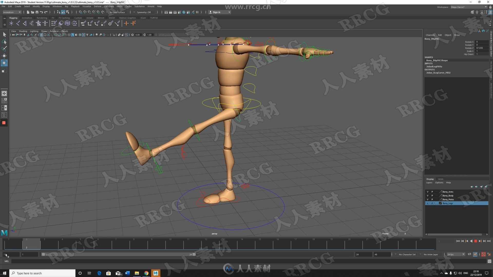Open Windows Start menu
The height and width of the screenshot is (277, 493).
4,273
